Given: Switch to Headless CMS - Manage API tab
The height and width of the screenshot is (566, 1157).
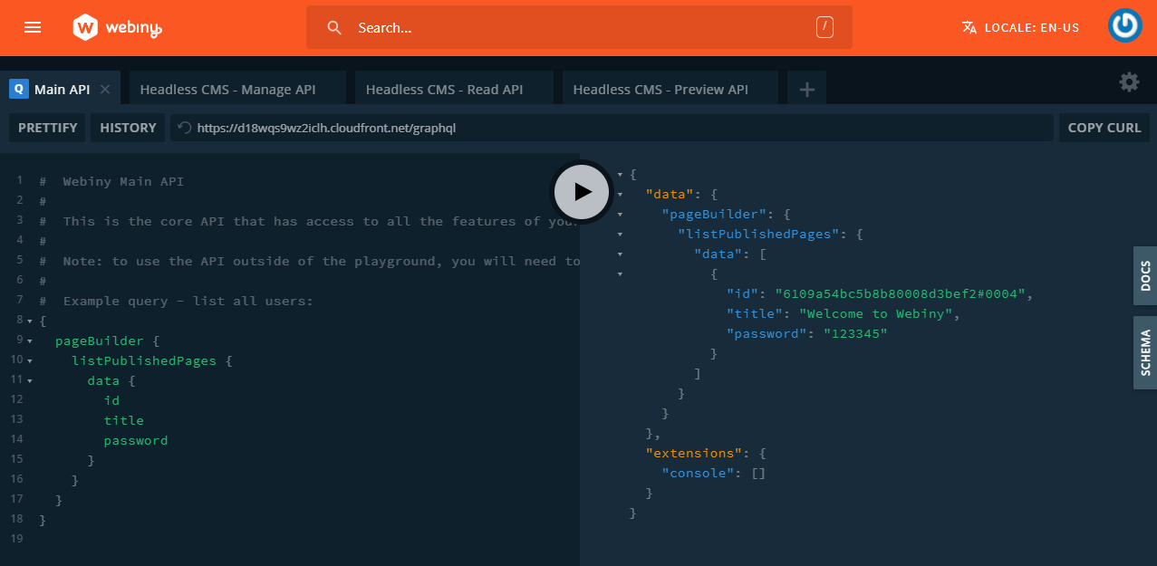Looking at the screenshot, I should coord(227,90).
